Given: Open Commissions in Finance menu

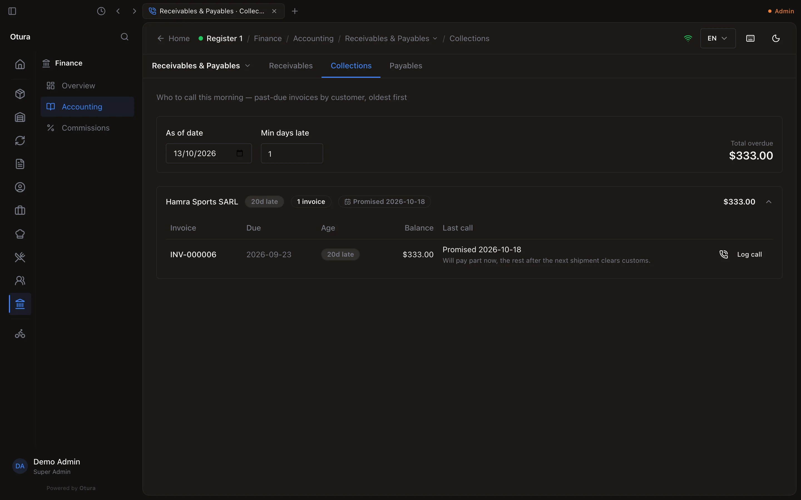Looking at the screenshot, I should (x=87, y=128).
